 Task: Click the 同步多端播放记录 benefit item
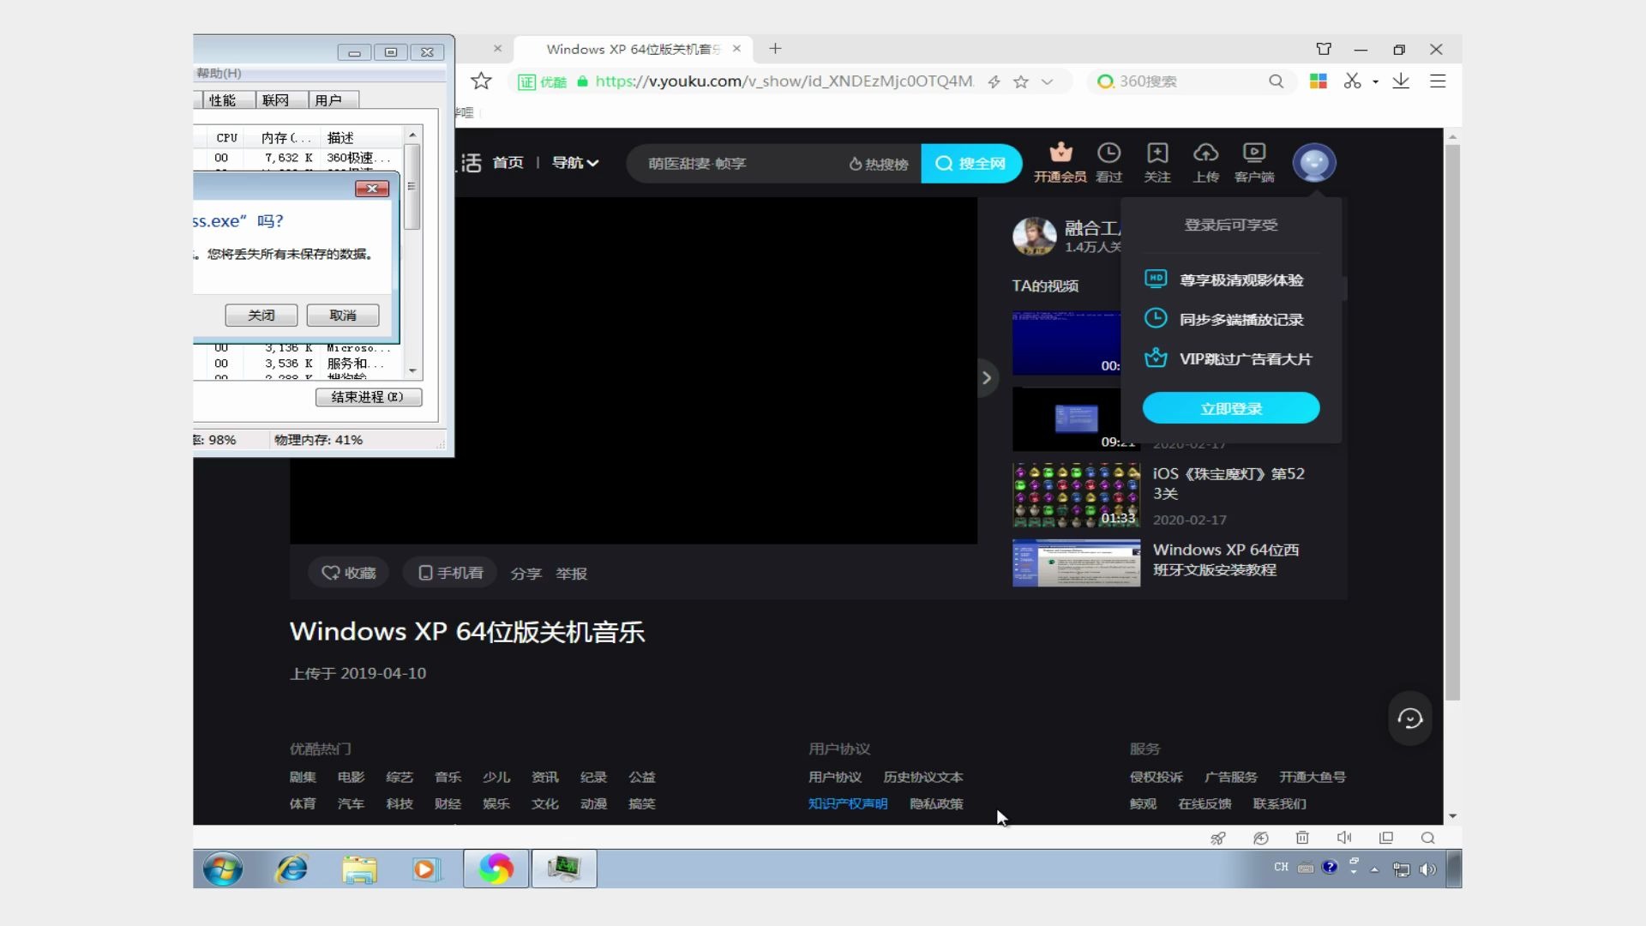(x=1224, y=319)
